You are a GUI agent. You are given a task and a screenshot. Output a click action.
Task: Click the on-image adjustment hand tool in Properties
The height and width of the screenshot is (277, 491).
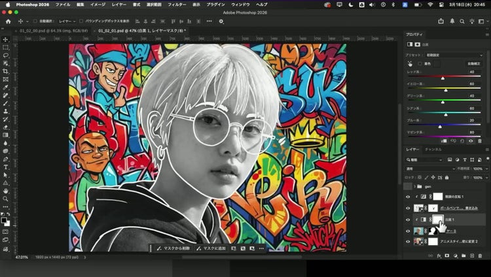click(410, 63)
